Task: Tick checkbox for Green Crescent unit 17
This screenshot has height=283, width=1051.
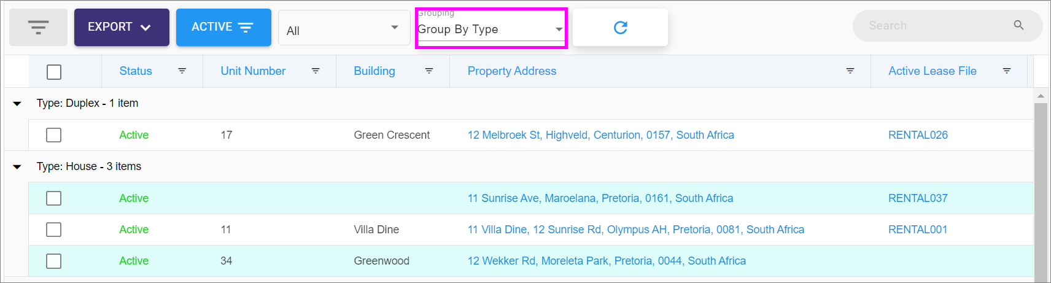Action: (x=54, y=135)
